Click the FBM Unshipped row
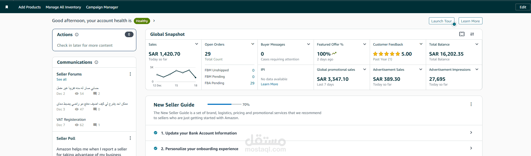The height and width of the screenshot is (156, 531). pyautogui.click(x=229, y=70)
